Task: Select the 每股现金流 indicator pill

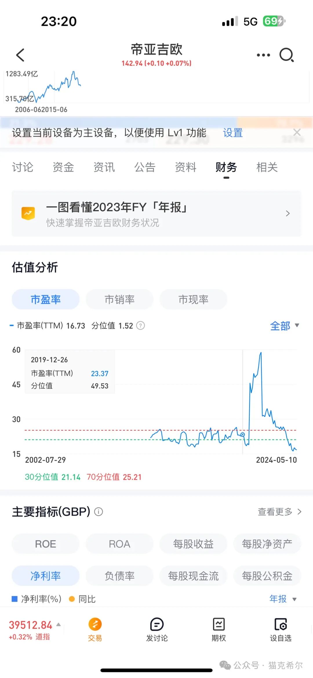Action: (x=193, y=575)
